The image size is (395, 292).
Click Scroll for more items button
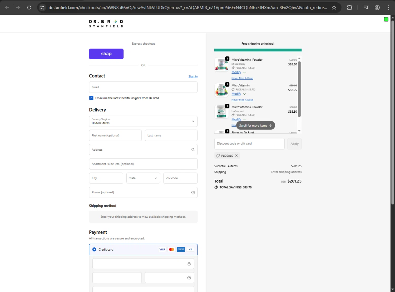coord(255,126)
